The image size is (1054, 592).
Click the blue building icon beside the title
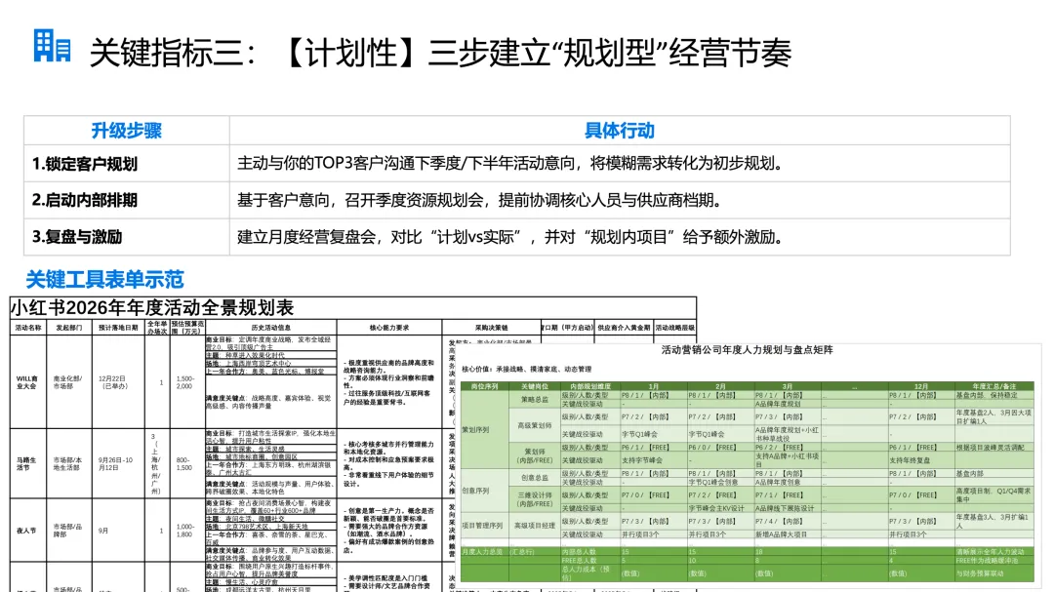click(53, 46)
